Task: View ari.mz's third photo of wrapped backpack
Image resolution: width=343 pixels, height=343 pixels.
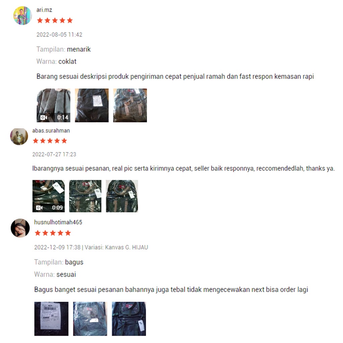Action: [x=130, y=105]
